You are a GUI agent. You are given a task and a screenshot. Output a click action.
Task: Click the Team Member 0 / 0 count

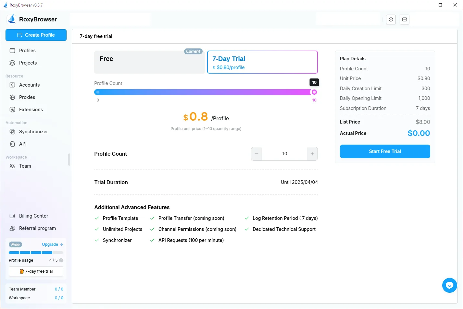59,289
